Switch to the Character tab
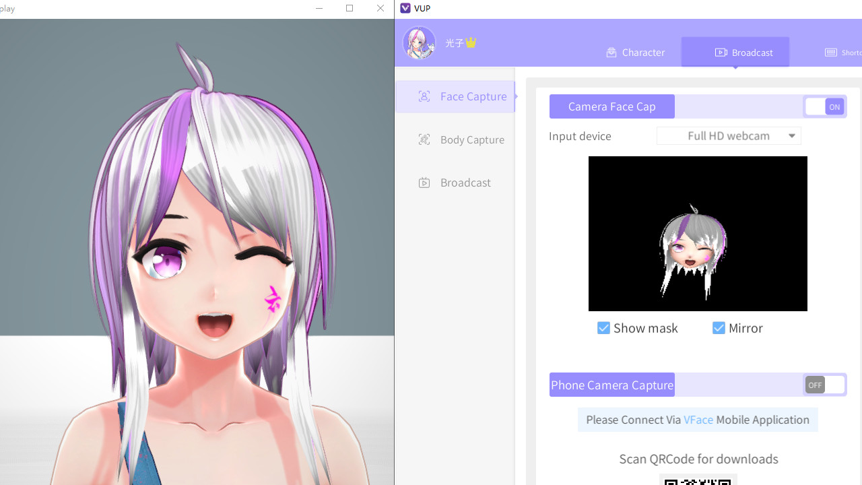 (636, 52)
